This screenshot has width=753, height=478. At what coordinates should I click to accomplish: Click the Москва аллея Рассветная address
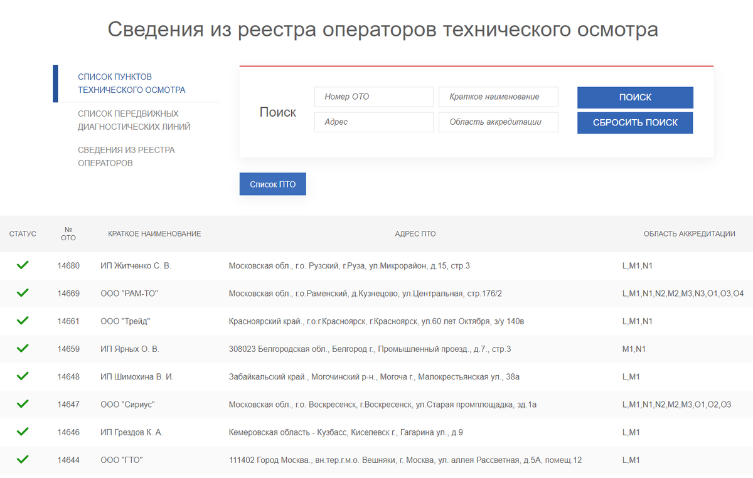405,460
